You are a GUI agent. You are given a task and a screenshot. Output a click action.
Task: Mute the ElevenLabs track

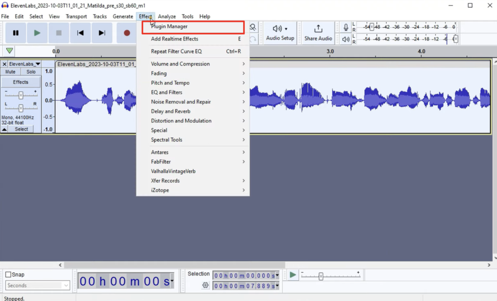[x=10, y=71]
